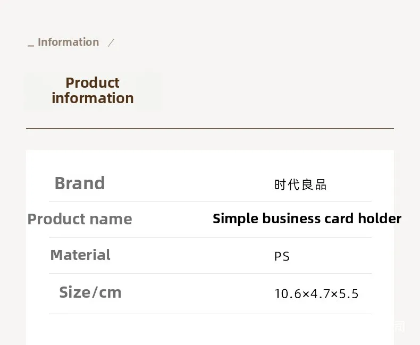This screenshot has height=345, width=420.
Task: Select the Simple business card holder text
Action: click(x=307, y=218)
